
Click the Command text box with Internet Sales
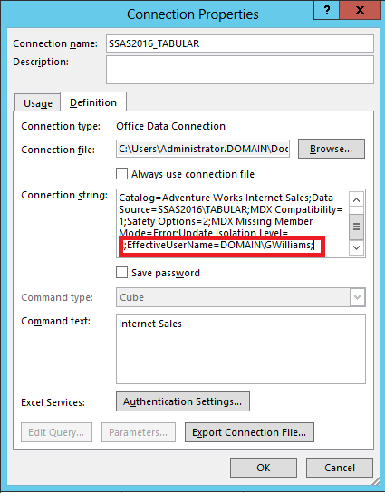(x=241, y=349)
